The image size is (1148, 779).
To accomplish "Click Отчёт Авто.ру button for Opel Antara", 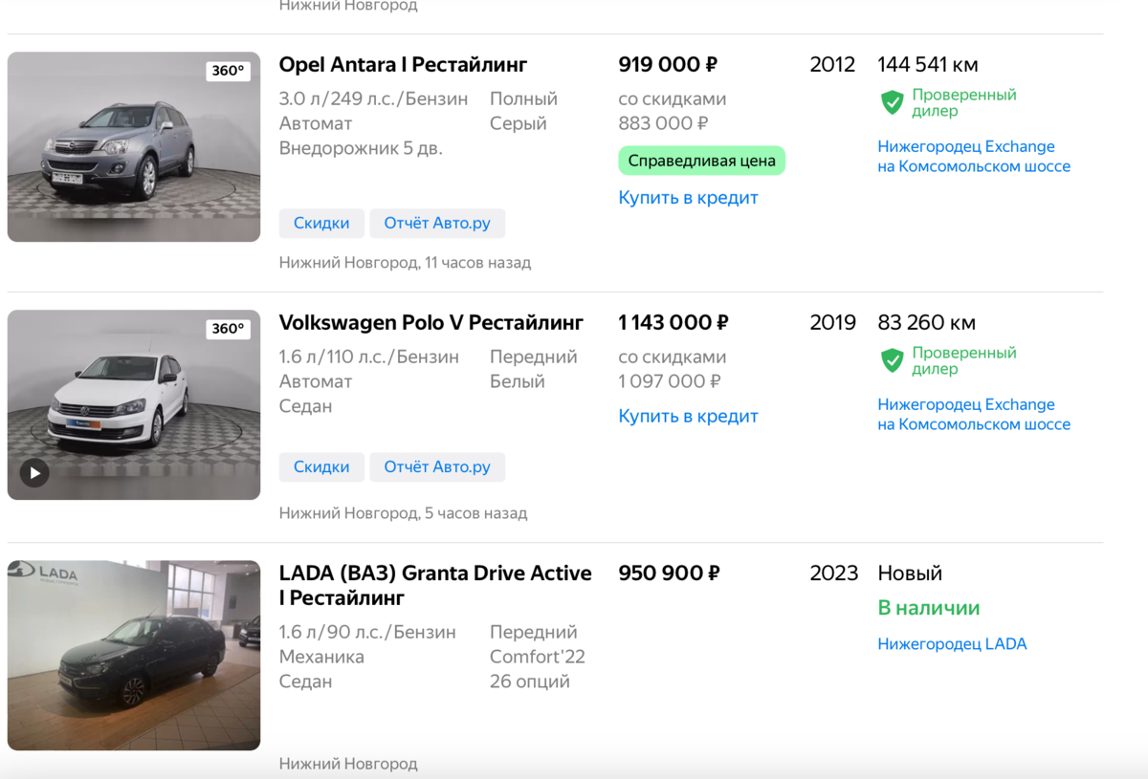I will pyautogui.click(x=437, y=223).
